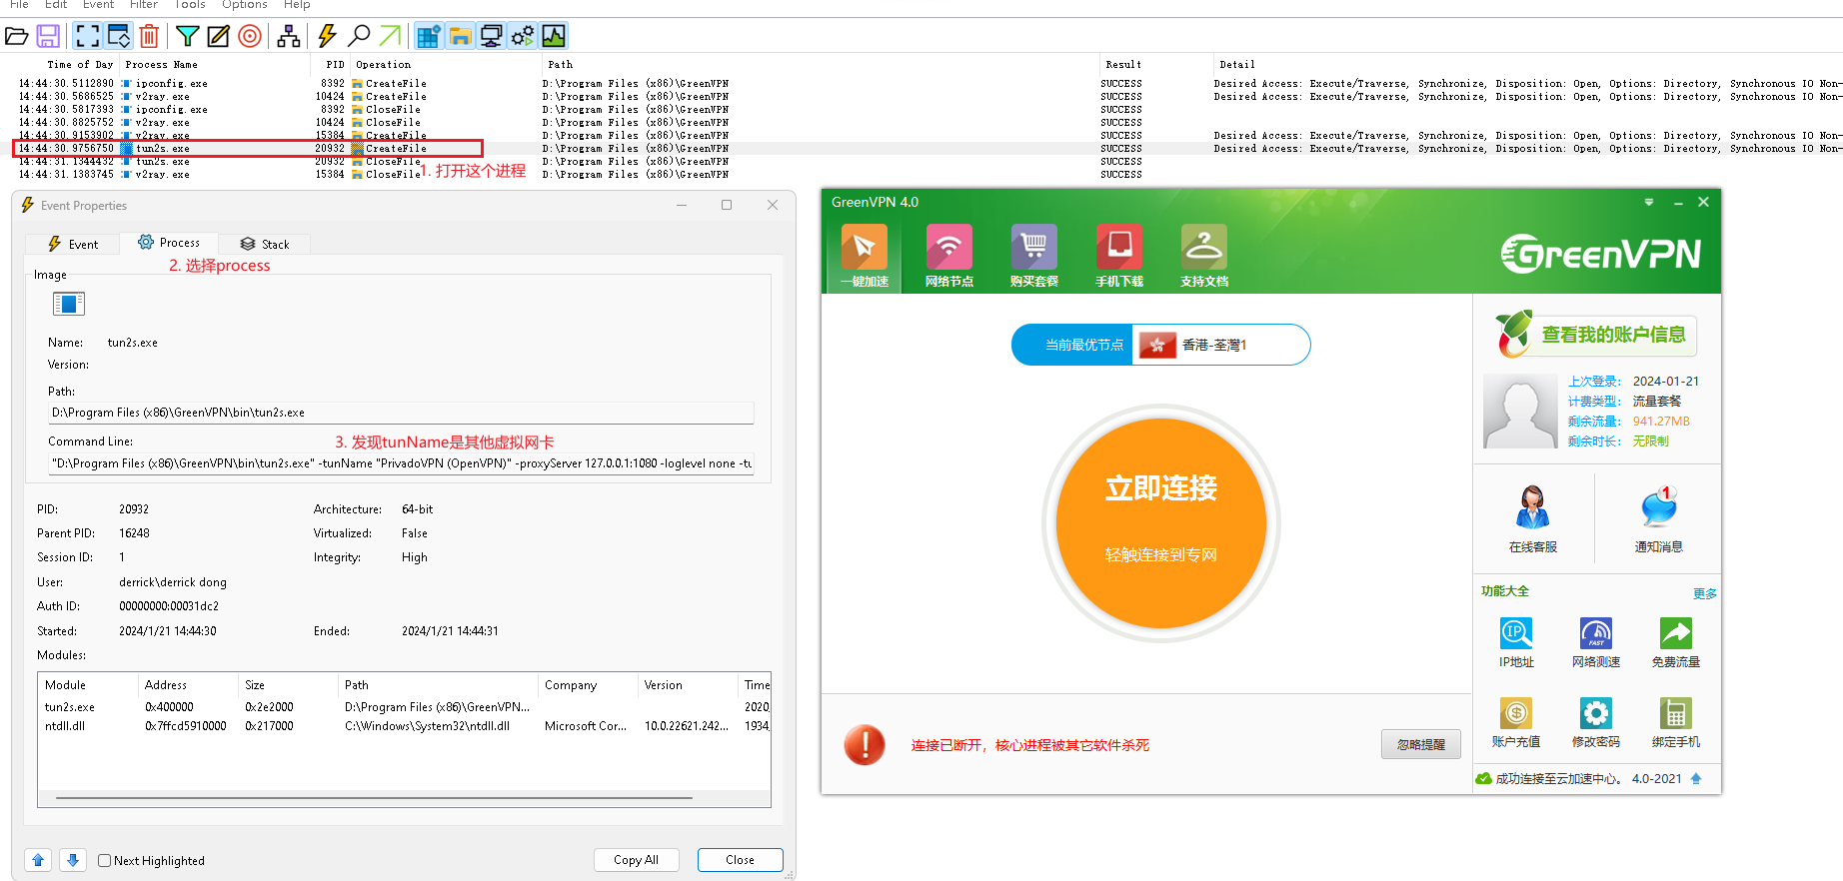Click the 忽略提醒 button
This screenshot has height=881, width=1843.
[x=1420, y=744]
